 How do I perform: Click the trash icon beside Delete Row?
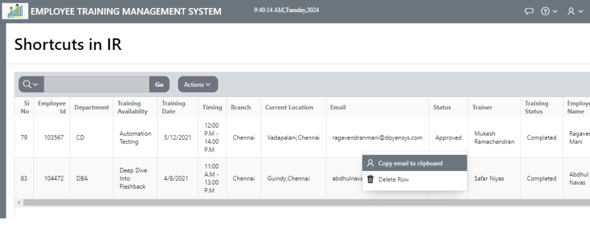pyautogui.click(x=370, y=180)
